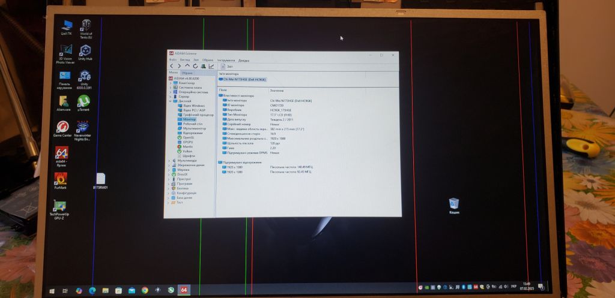This screenshot has height=298, width=615.
Task: Open the uTorrent desktop icon
Action: click(x=83, y=103)
